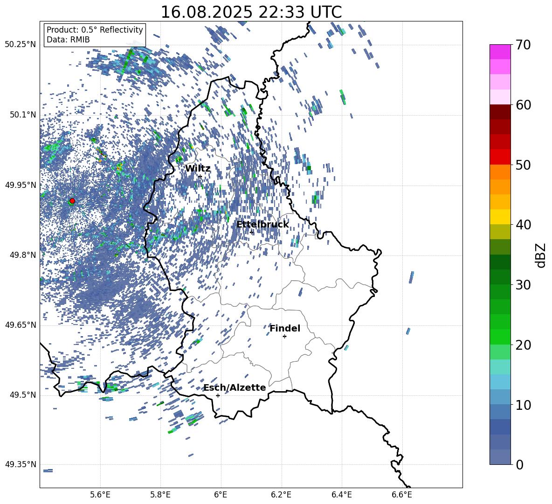Image resolution: width=552 pixels, height=504 pixels.
Task: Click the 50.1°N latitude label
Action: (23, 115)
